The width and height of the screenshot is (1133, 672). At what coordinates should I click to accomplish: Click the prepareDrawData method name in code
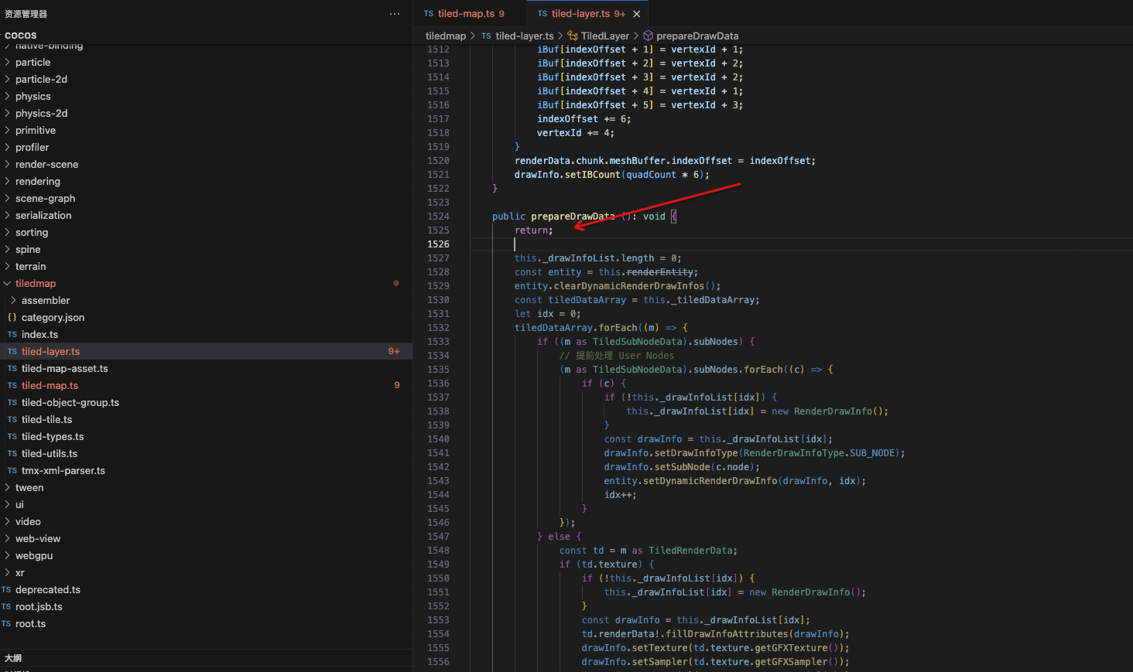click(x=573, y=217)
